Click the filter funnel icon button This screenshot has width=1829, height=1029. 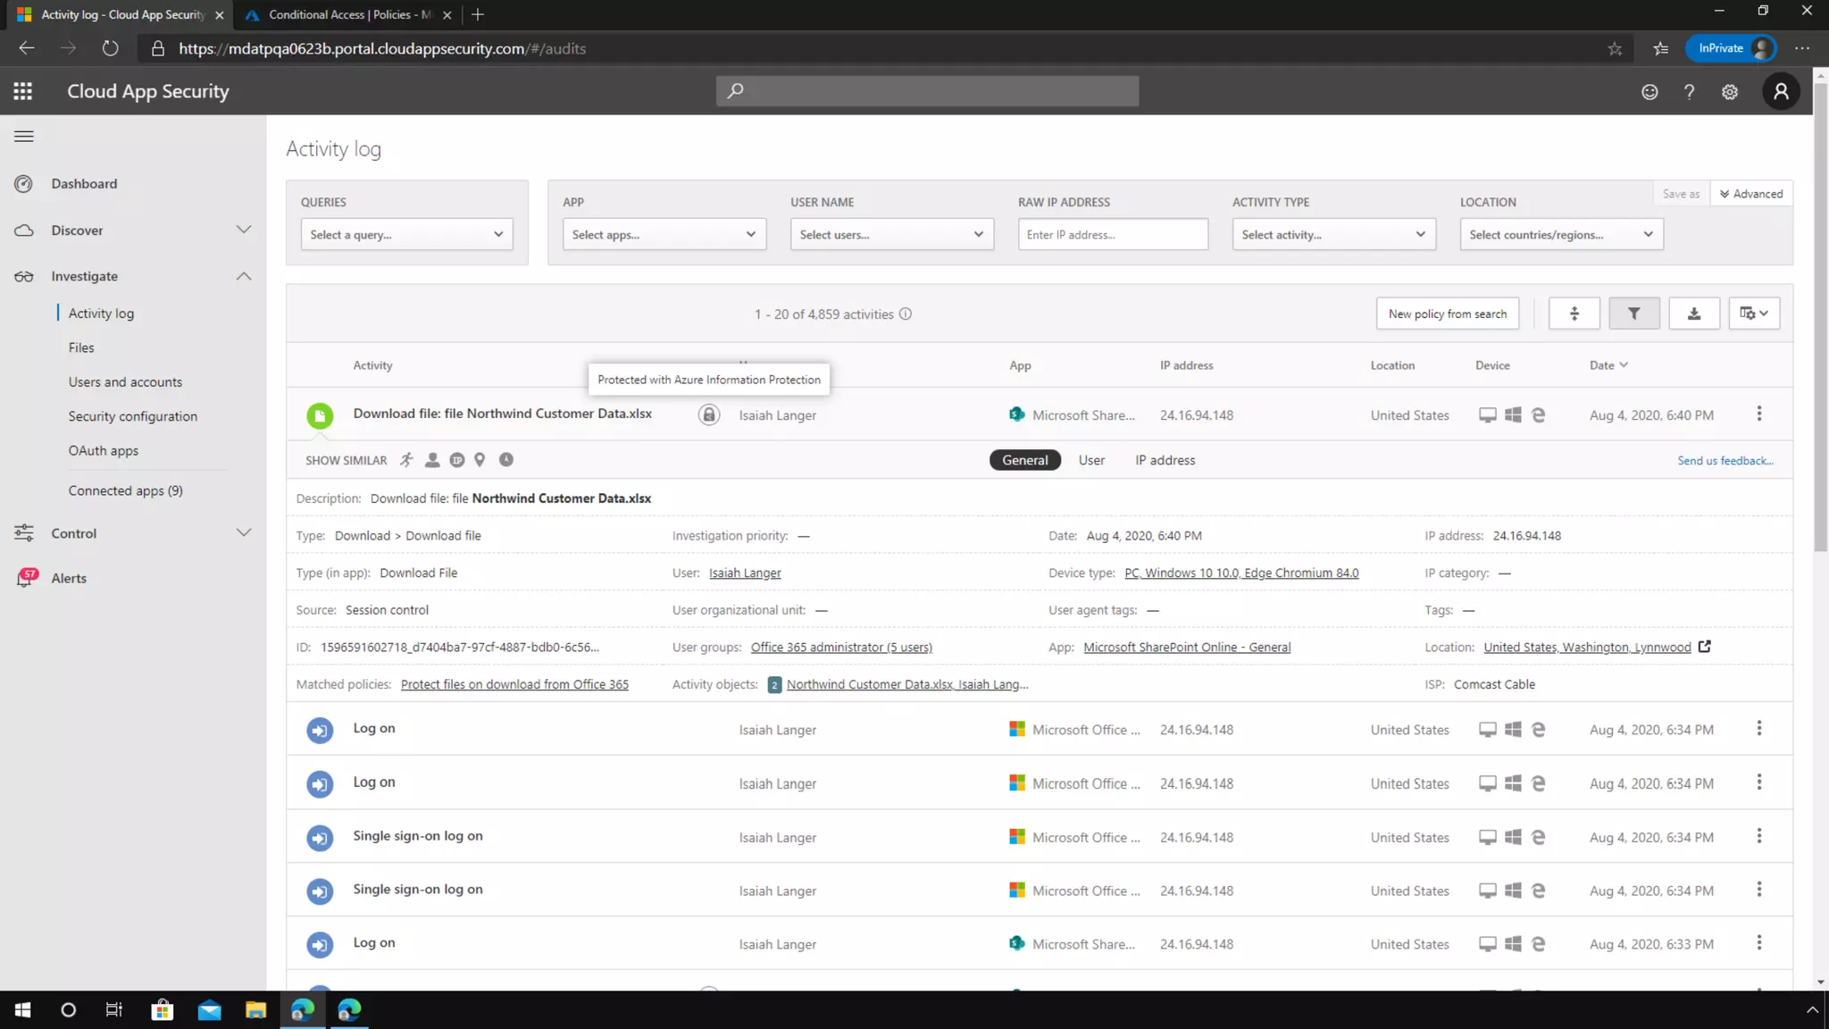click(x=1633, y=314)
